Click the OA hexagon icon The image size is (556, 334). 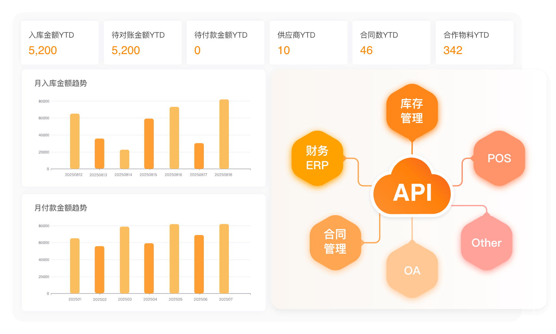412,270
